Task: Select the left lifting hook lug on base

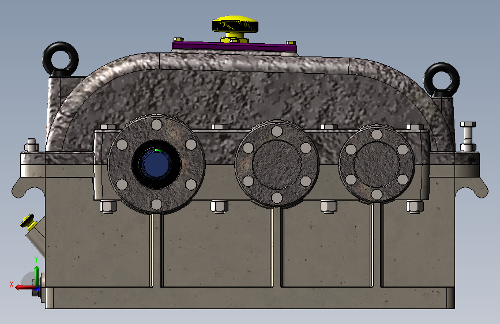Action: (x=29, y=187)
